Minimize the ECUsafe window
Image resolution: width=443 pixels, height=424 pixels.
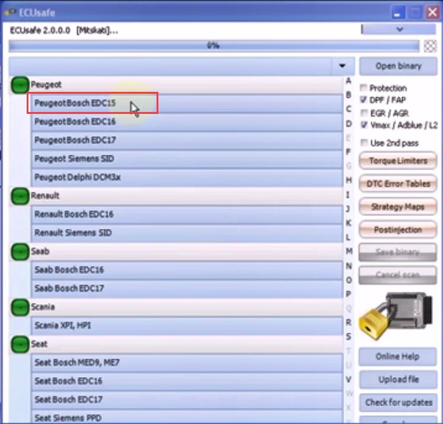pyautogui.click(x=398, y=12)
